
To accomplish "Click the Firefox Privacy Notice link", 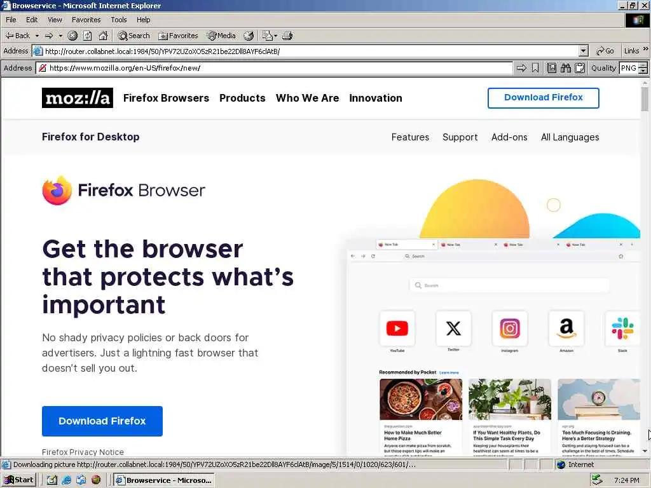I will pos(83,452).
